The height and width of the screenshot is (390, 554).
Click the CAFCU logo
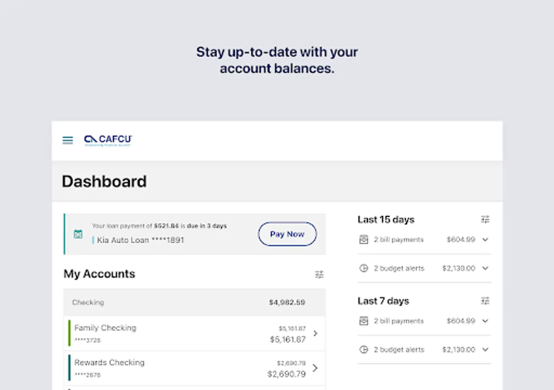[x=108, y=140]
